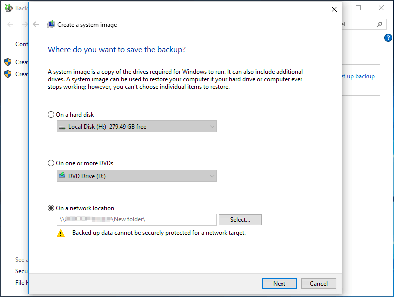Cancel the system image wizard

click(318, 283)
